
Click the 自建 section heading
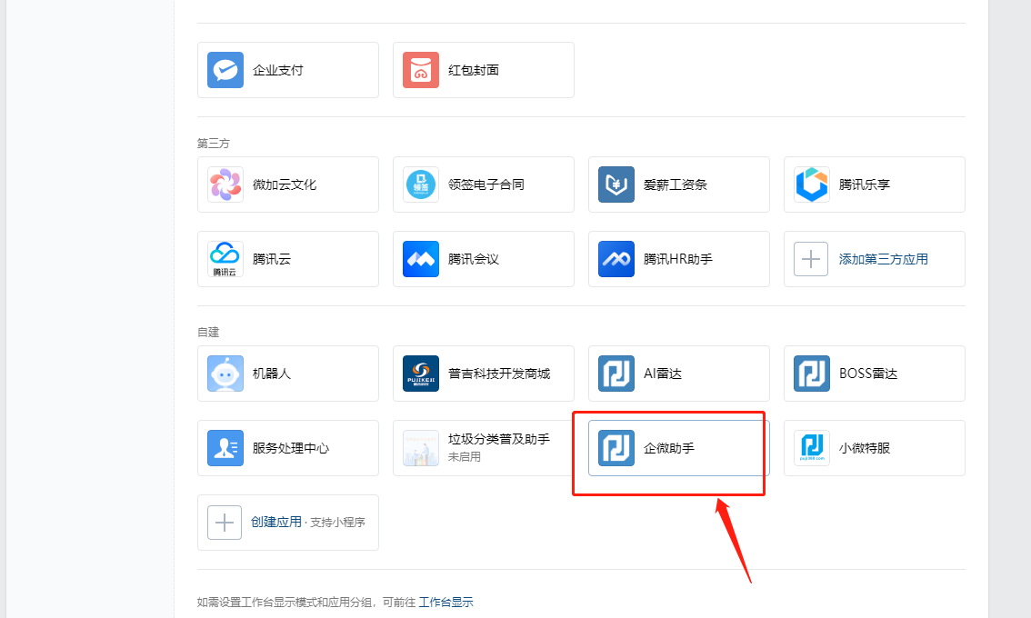208,332
